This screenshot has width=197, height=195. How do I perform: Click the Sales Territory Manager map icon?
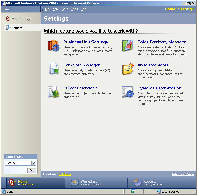(x=127, y=46)
